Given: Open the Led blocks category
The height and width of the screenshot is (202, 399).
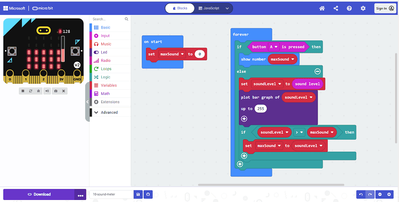Looking at the screenshot, I should pos(110,52).
